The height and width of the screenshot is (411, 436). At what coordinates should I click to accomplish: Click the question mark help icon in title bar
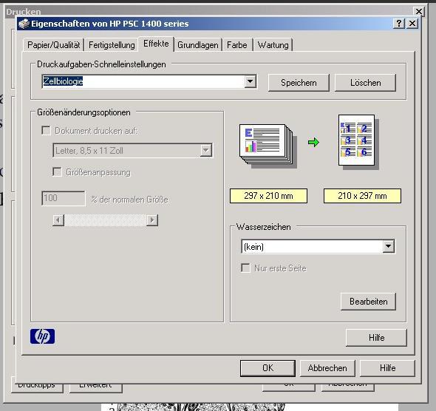pos(399,24)
